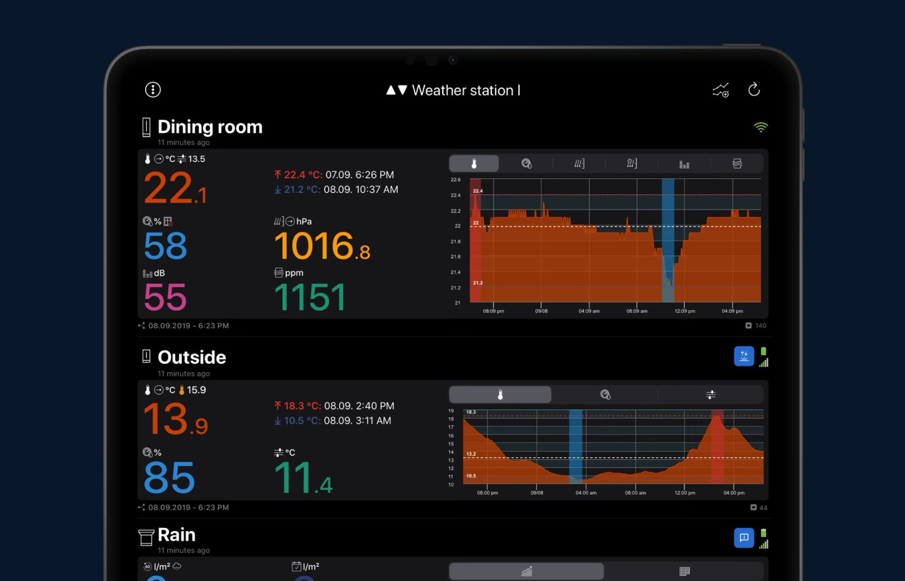Tap the info icon in the top-left corner
This screenshot has height=581, width=905.
click(152, 89)
